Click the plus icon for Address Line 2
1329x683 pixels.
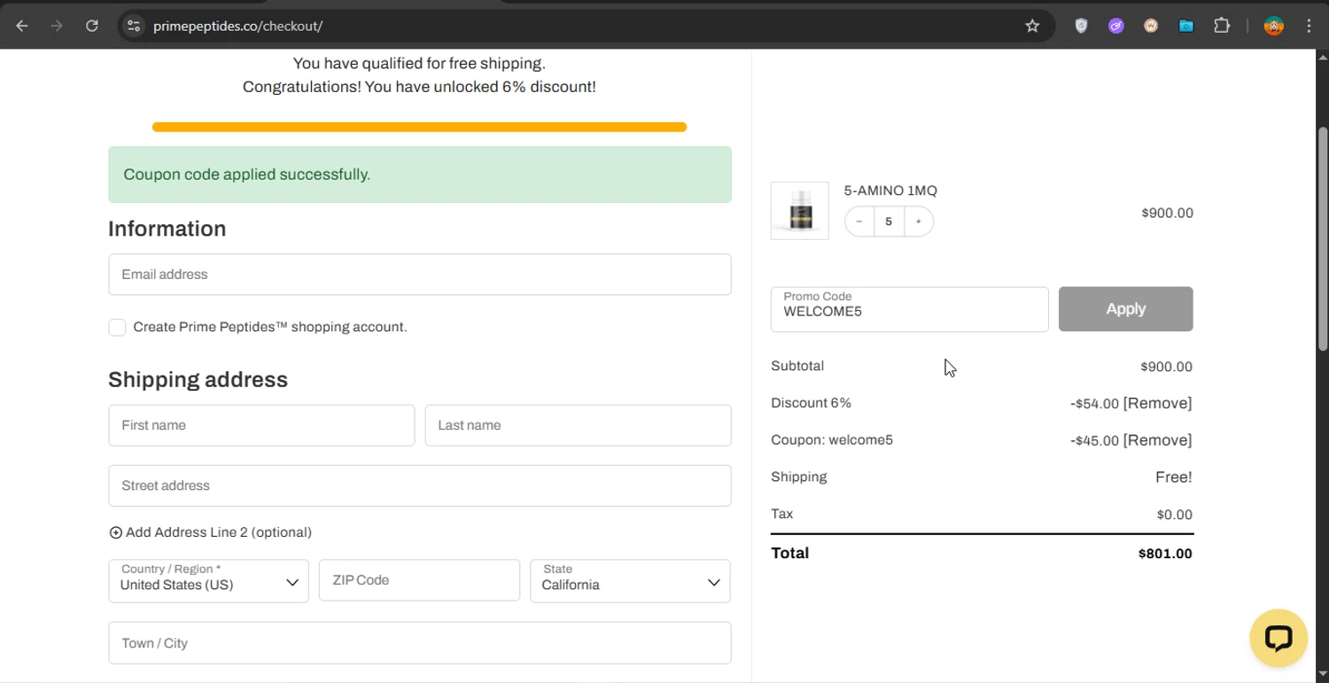point(115,532)
